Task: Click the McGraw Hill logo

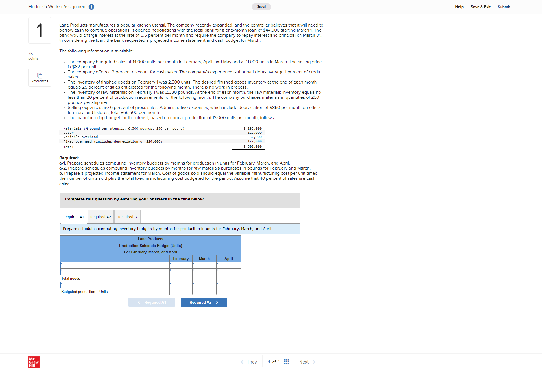Action: click(x=34, y=362)
